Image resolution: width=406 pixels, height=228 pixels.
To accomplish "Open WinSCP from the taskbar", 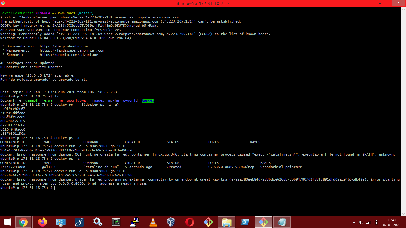I will tap(134, 222).
